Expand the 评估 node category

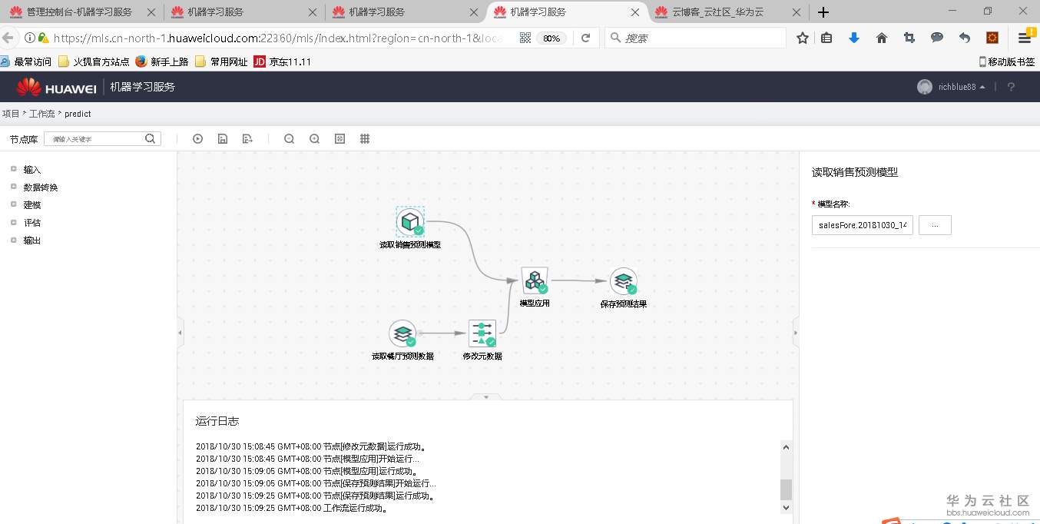tap(13, 222)
